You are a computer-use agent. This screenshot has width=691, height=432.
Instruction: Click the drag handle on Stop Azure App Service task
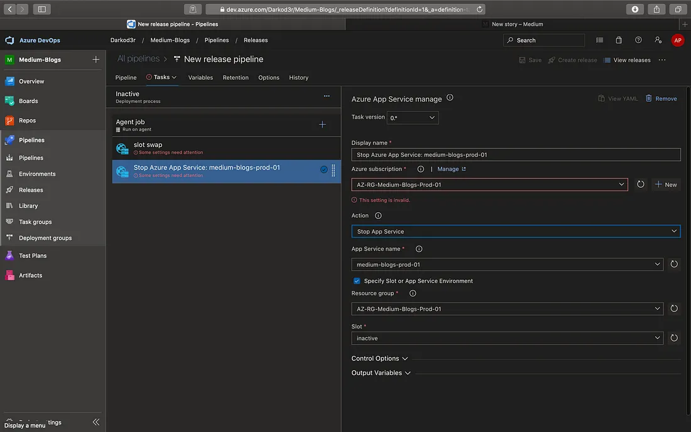tap(333, 170)
